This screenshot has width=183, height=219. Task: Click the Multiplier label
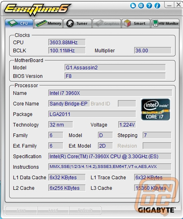[x=105, y=51]
